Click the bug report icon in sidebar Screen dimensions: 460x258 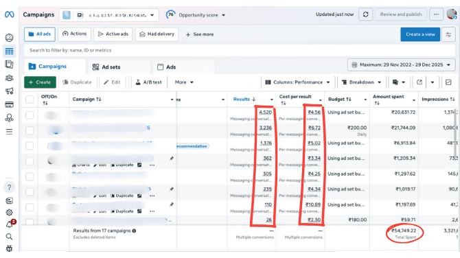pyautogui.click(x=10, y=248)
